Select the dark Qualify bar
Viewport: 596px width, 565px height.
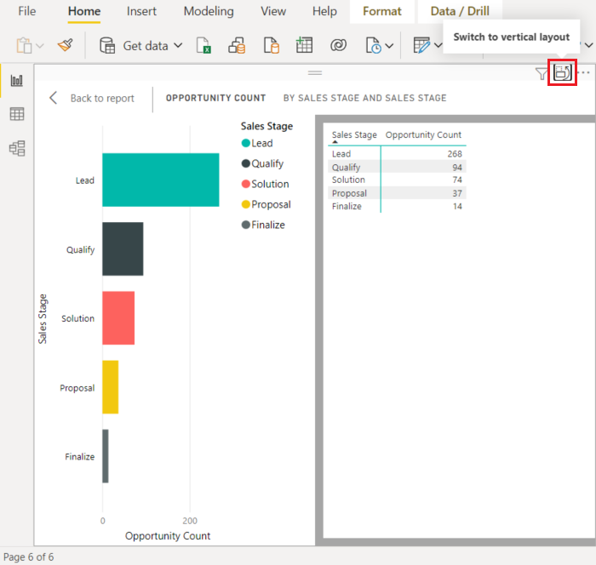[x=123, y=248]
